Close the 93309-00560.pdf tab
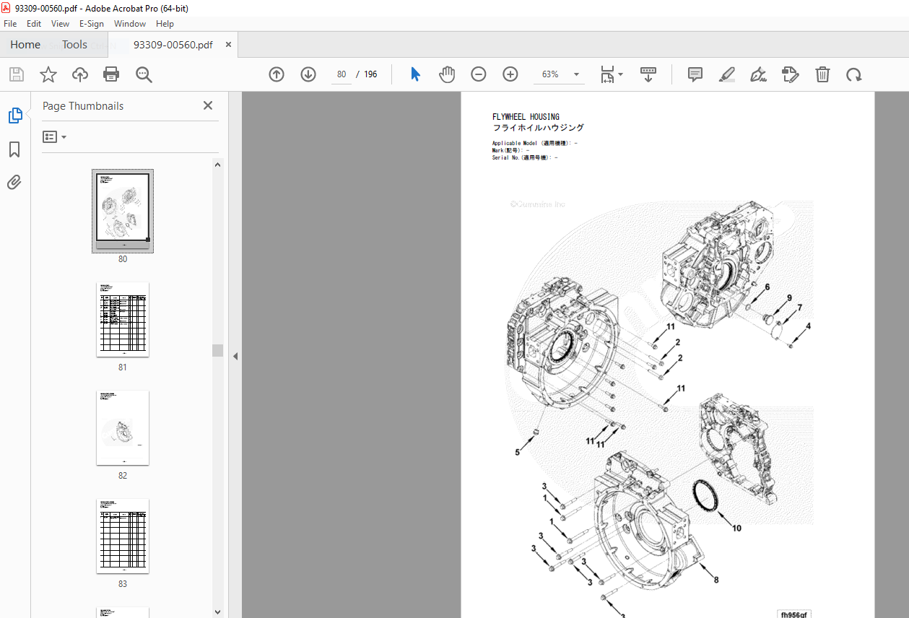The image size is (909, 618). click(229, 45)
